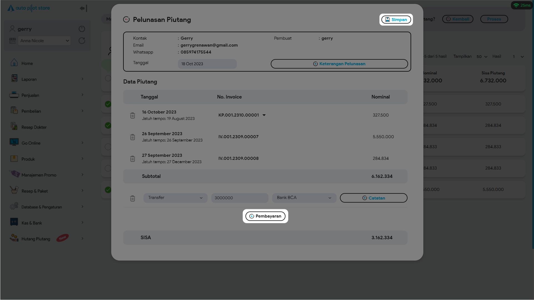Open the Bank BCA account dropdown
534x300 pixels.
click(x=304, y=198)
